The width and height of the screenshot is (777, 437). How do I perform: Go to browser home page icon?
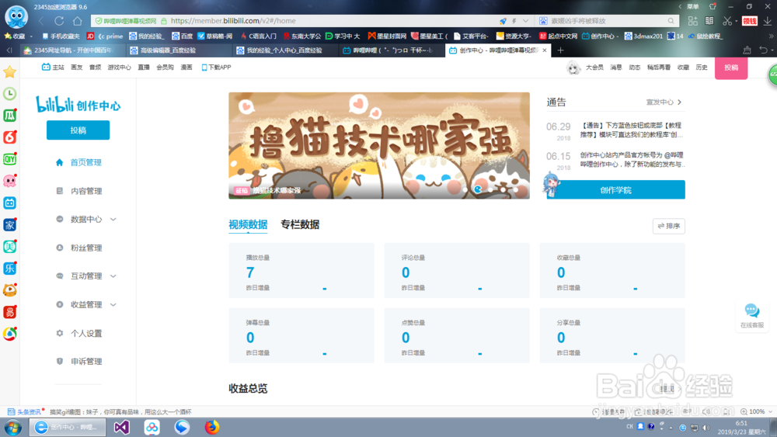[x=77, y=21]
